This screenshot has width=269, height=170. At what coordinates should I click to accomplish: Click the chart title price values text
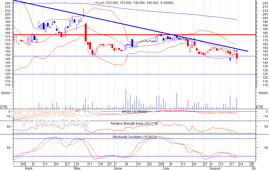[139, 3]
